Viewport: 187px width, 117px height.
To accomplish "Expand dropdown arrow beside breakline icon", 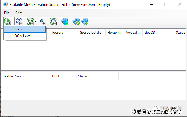I will click(x=35, y=21).
